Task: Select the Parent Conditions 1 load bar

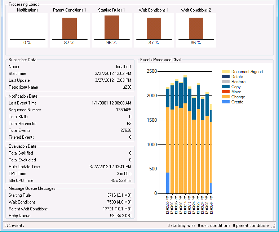Action: coord(70,29)
